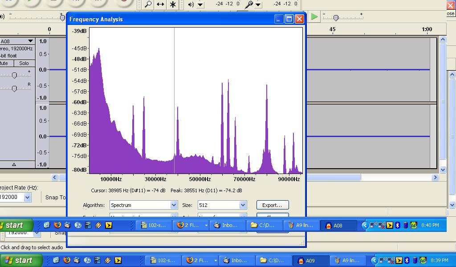
Task: Click the green play-at-speed button
Action: pyautogui.click(x=314, y=17)
